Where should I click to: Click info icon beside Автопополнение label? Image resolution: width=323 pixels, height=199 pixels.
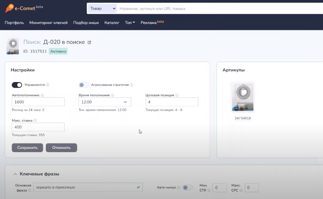(42, 95)
